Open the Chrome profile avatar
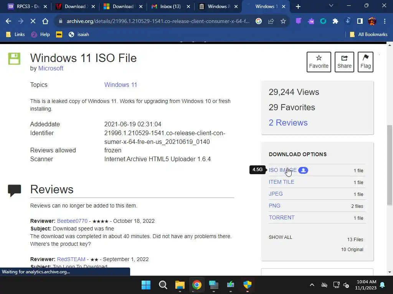Image resolution: width=393 pixels, height=294 pixels. 372,21
